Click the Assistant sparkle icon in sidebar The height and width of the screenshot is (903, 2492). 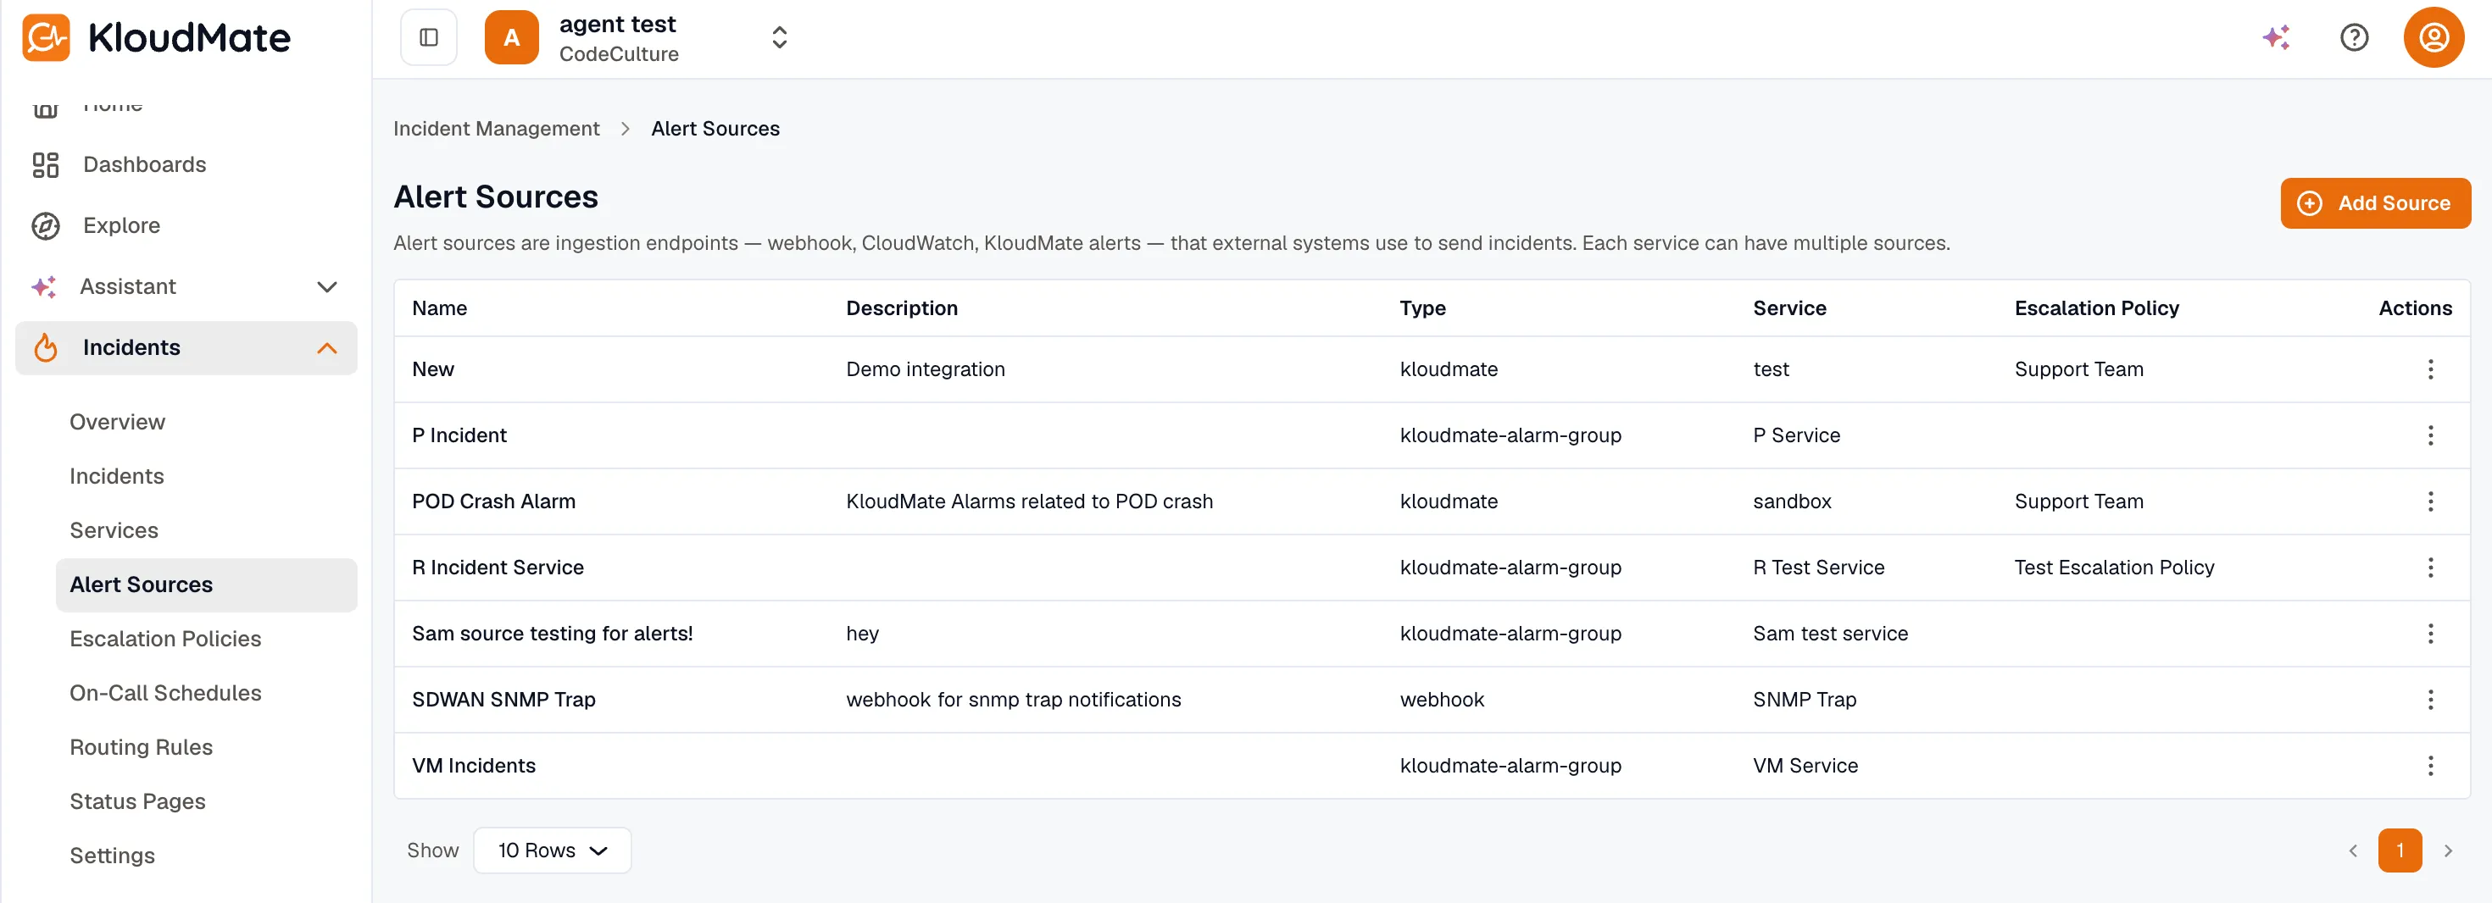[x=43, y=287]
